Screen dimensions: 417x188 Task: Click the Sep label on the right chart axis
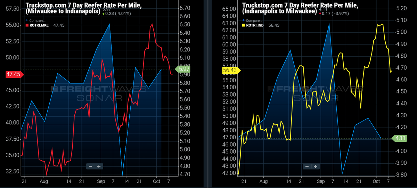tap(320, 181)
